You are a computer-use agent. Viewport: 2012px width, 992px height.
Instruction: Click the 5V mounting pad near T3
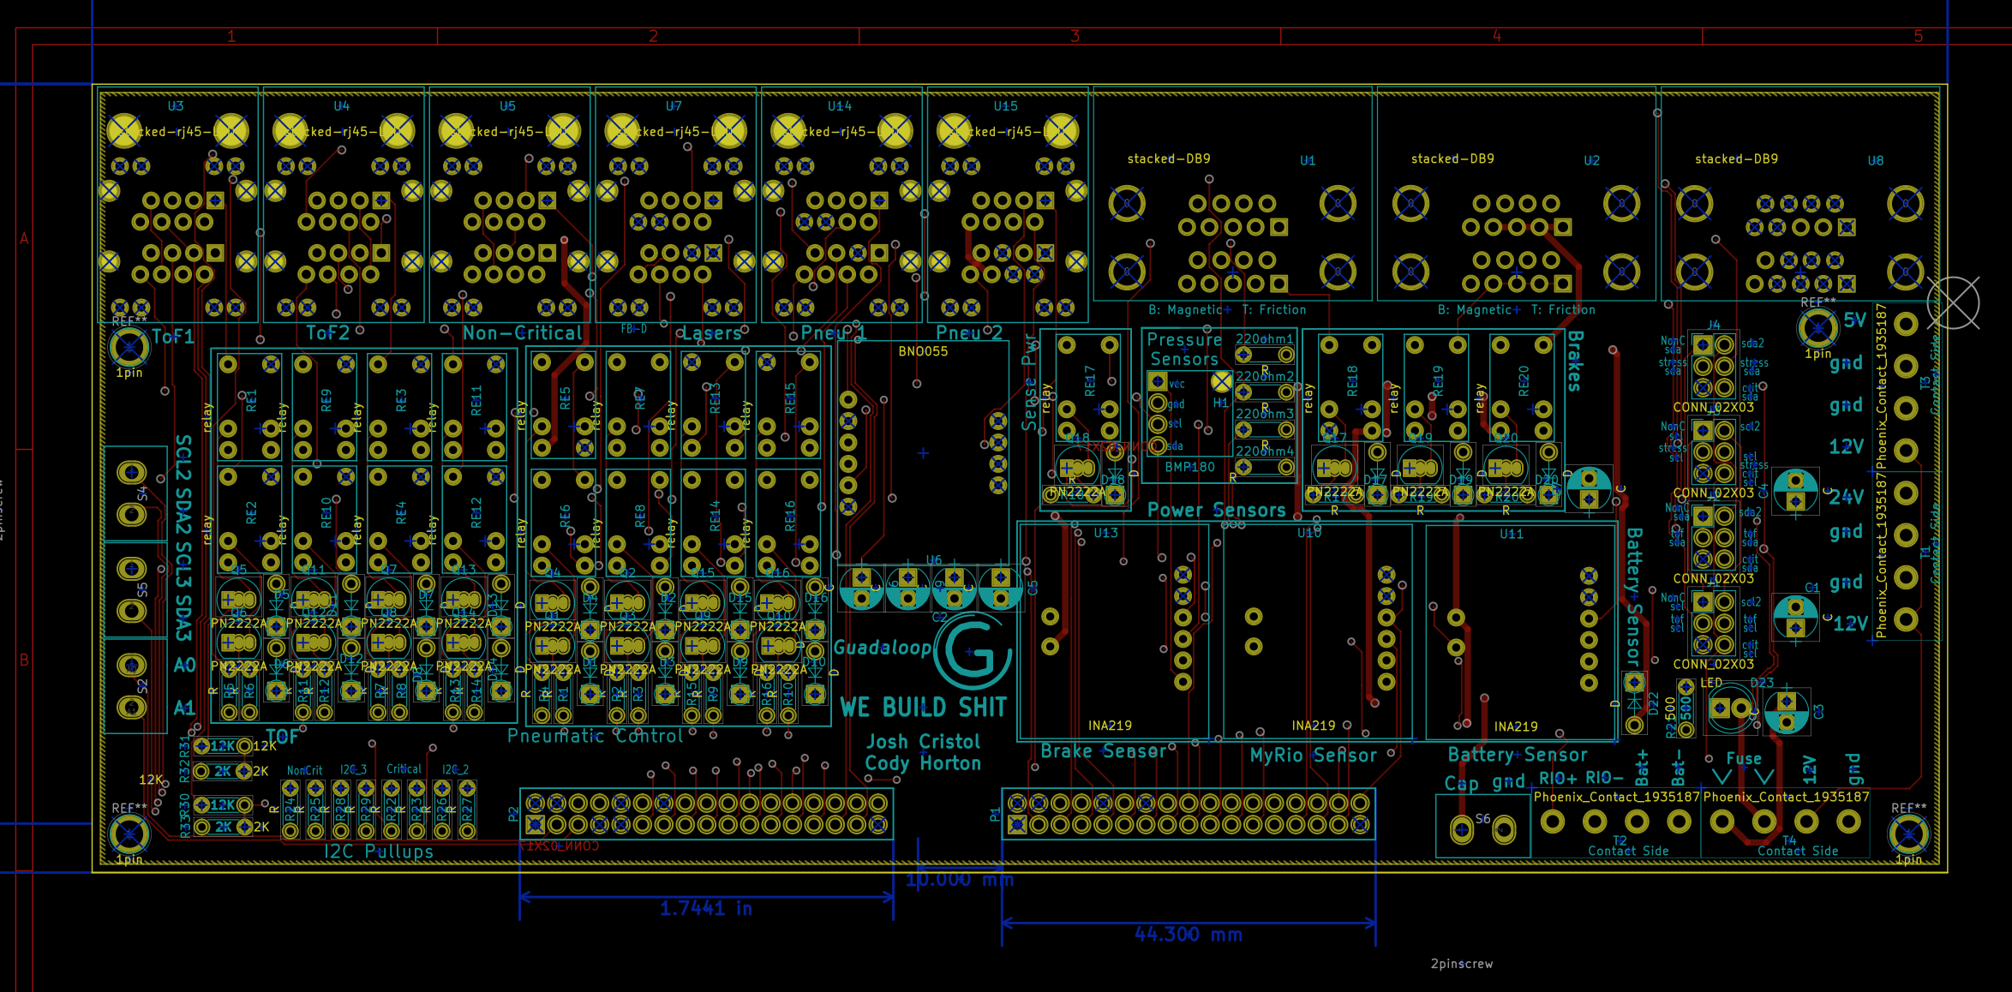pyautogui.click(x=1817, y=326)
